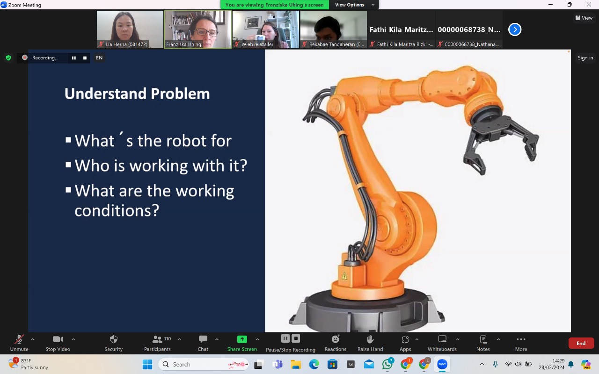Pause recording from the bottom toolbar
599x374 pixels.
point(285,338)
